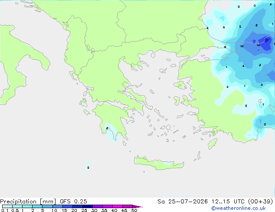This screenshot has height=212, width=275.
Task: Pick the 0.1–0.5 mm legend swatch
Action: pyautogui.click(x=7, y=206)
